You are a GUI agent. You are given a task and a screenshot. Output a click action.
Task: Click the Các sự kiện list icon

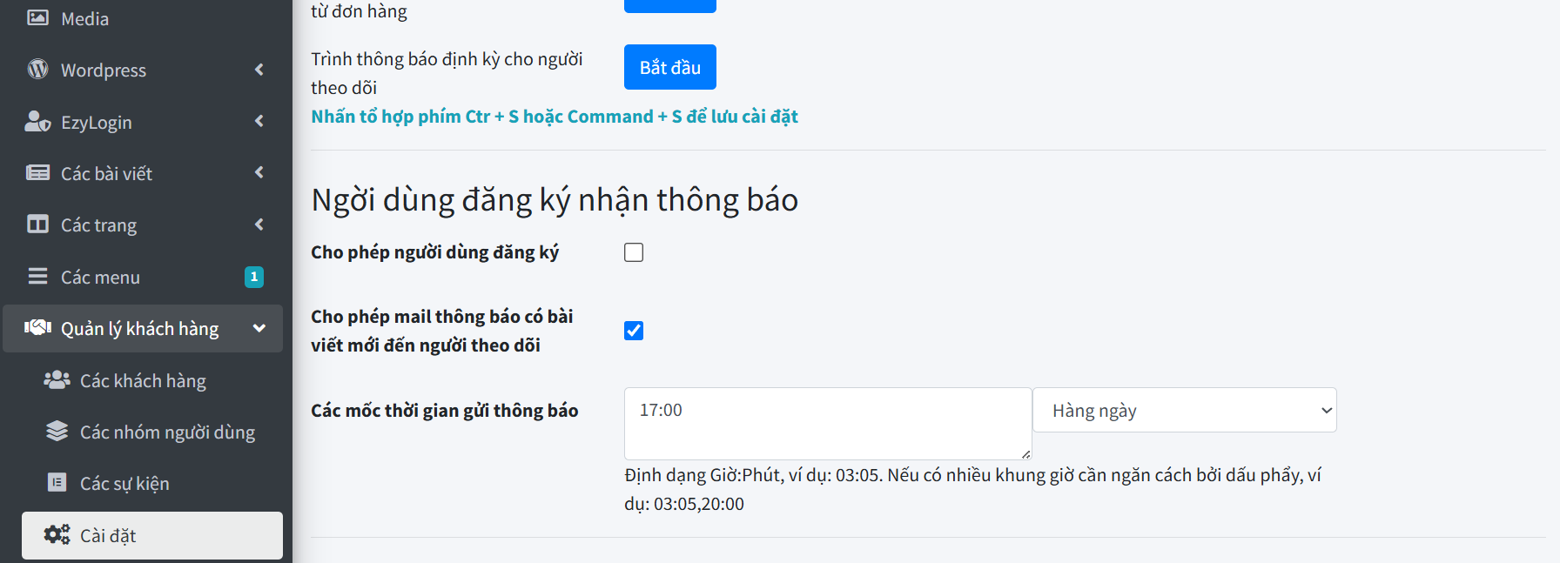point(57,482)
